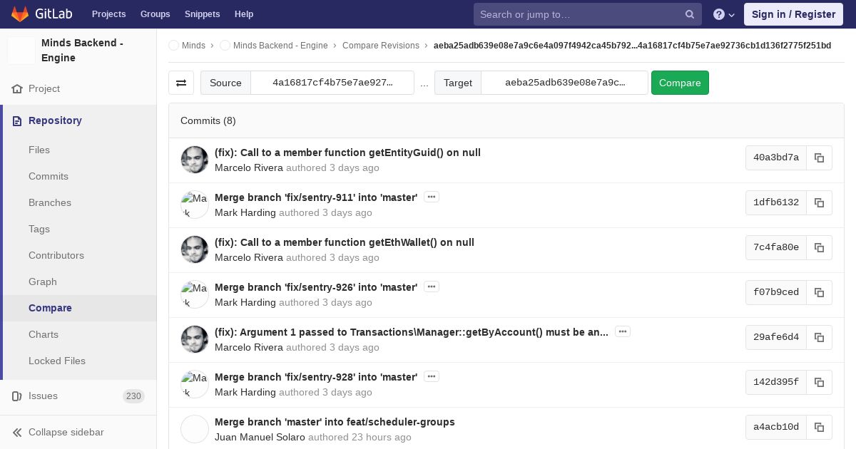Viewport: 856px width, 449px height.
Task: Open the getEntityGuid() on null commit
Action: coord(347,153)
